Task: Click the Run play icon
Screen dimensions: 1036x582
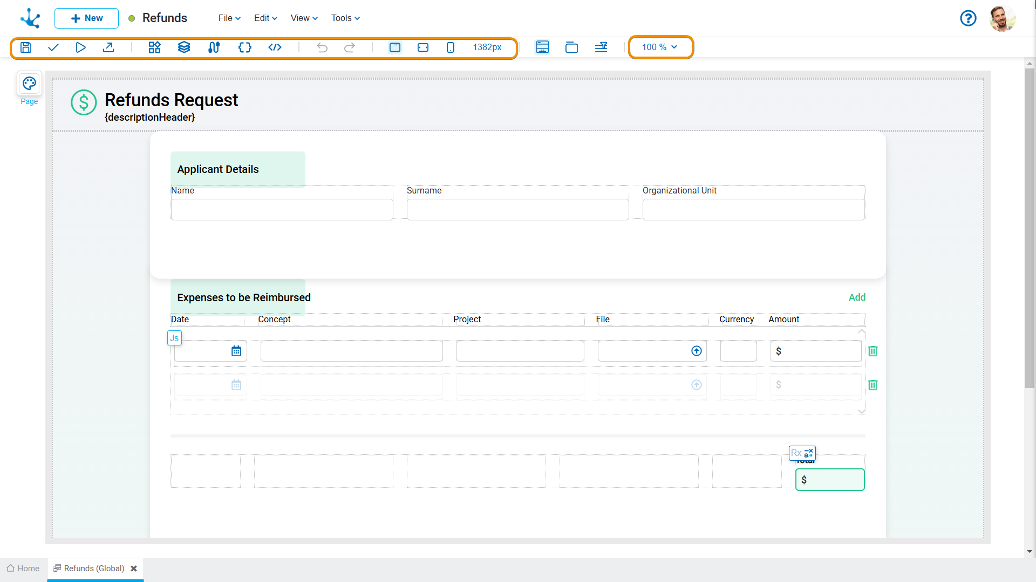Action: tap(80, 47)
